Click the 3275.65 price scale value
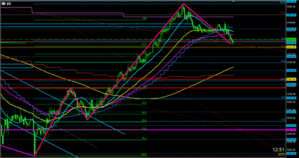The width and height of the screenshot is (299, 158). click(291, 118)
